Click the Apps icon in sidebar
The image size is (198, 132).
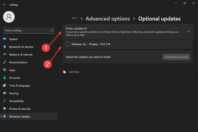point(4,70)
